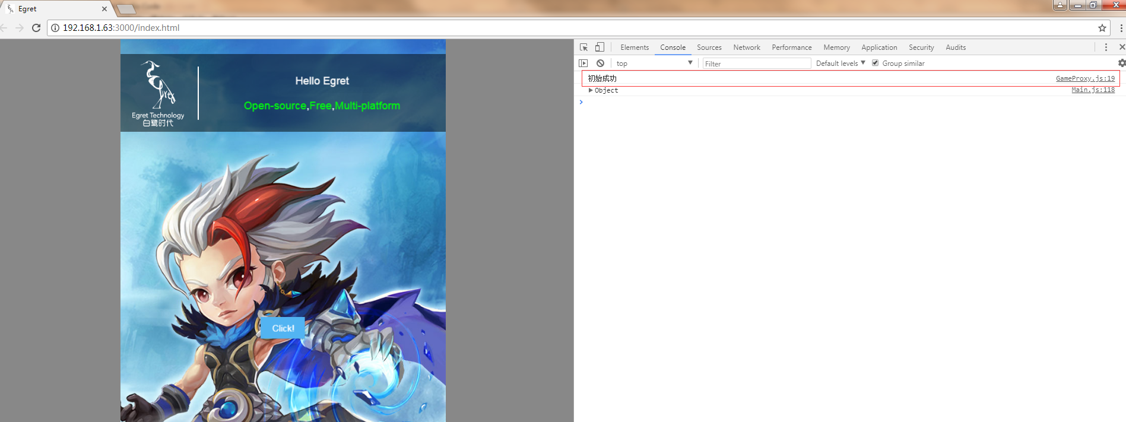The width and height of the screenshot is (1126, 422).
Task: Clear console with the ban icon
Action: point(600,63)
